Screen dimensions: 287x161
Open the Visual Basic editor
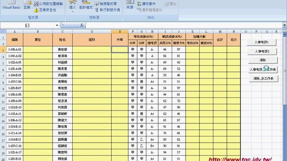pyautogui.click(x=11, y=5)
